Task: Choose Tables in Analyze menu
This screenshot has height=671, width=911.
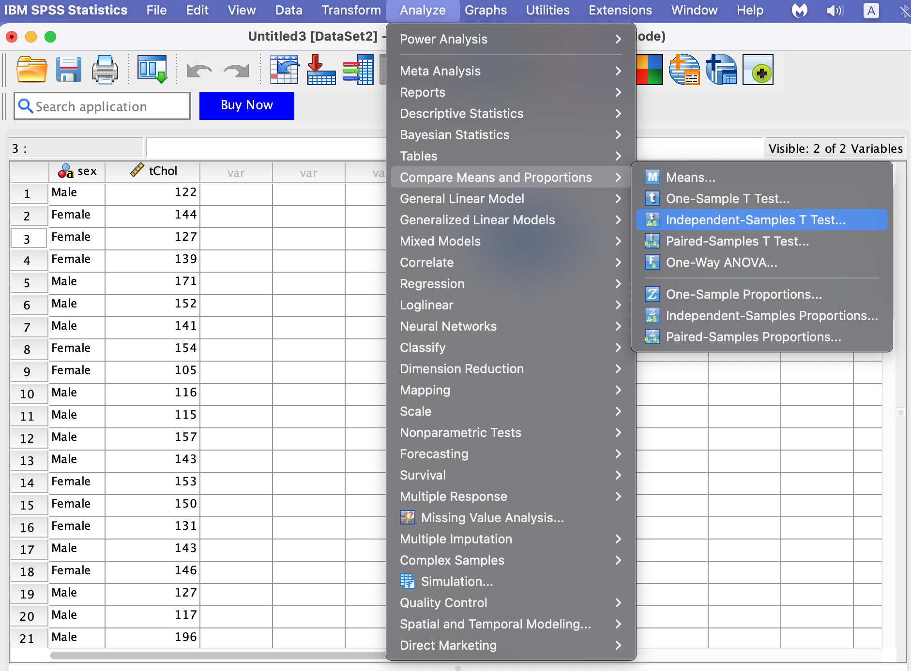Action: click(x=511, y=156)
